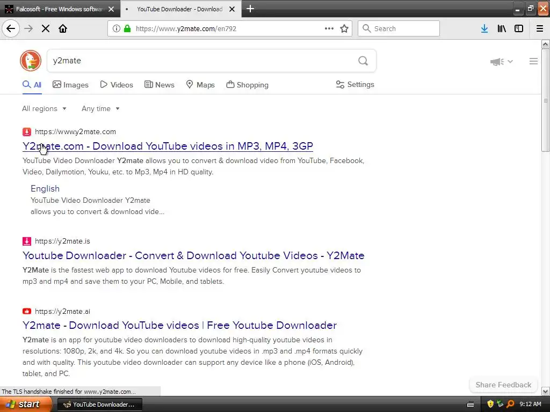Click the forward navigation arrow
The height and width of the screenshot is (412, 550).
28,28
